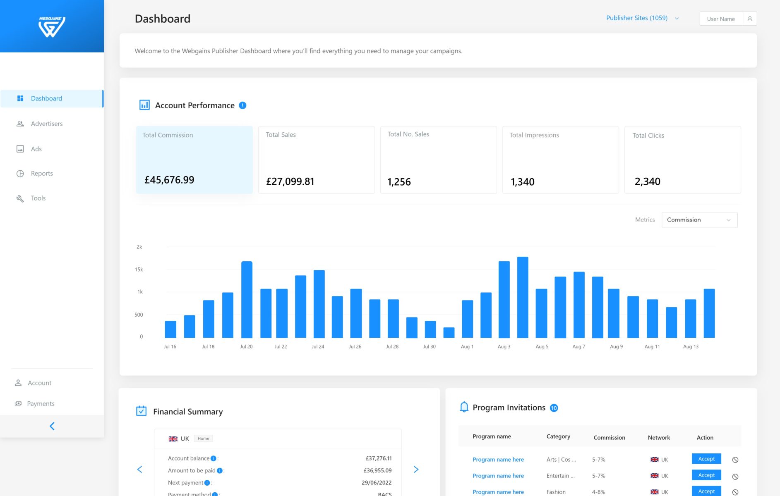Click the Payment method info toggle
Screen dimensions: 780x496
[x=214, y=494]
